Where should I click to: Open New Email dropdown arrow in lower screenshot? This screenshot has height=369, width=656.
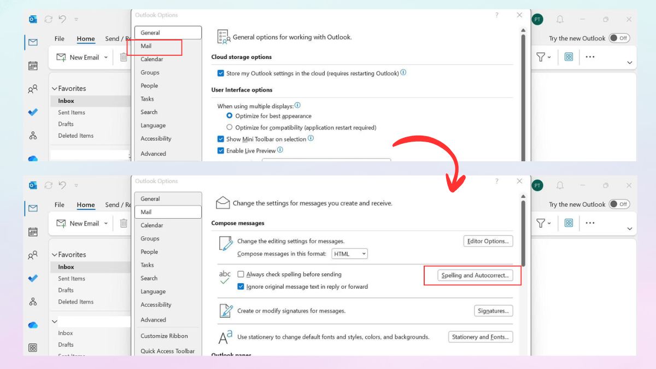click(106, 224)
